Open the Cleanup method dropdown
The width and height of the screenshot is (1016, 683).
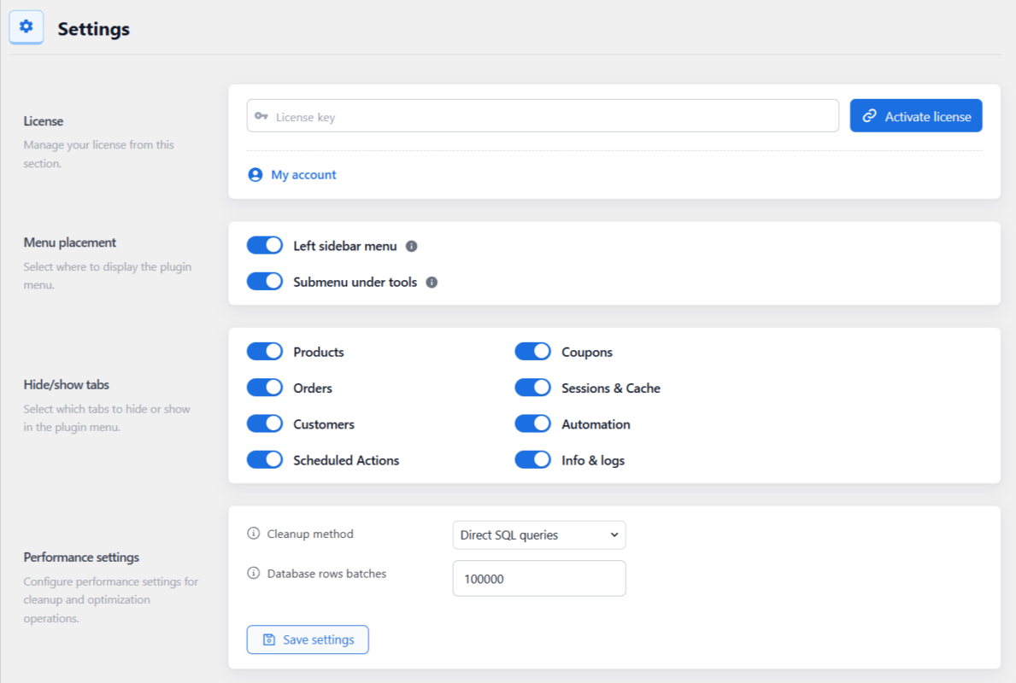(x=539, y=534)
